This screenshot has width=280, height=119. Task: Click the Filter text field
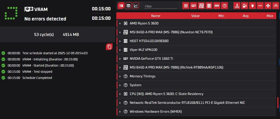[x=160, y=6]
